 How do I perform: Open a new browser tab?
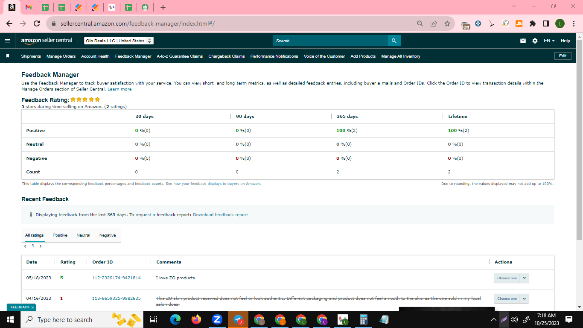[163, 7]
